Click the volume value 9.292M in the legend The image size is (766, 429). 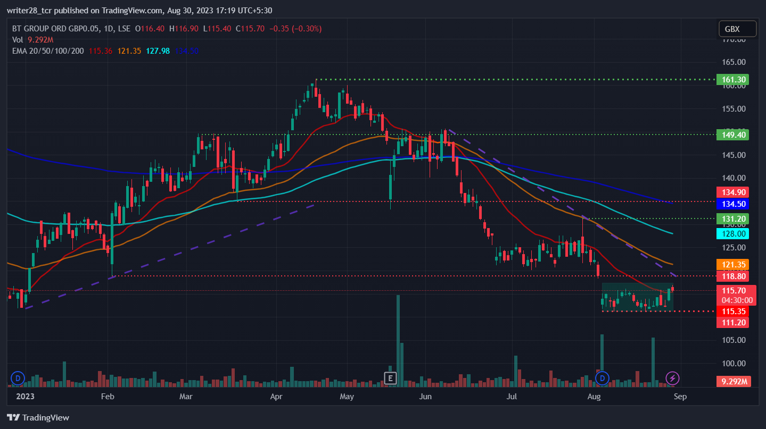pyautogui.click(x=40, y=40)
